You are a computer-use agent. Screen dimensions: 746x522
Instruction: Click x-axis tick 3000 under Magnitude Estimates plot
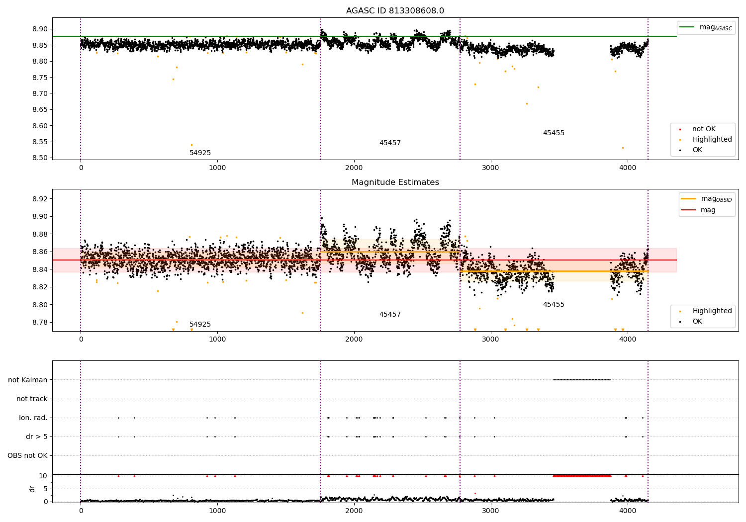[x=491, y=340]
